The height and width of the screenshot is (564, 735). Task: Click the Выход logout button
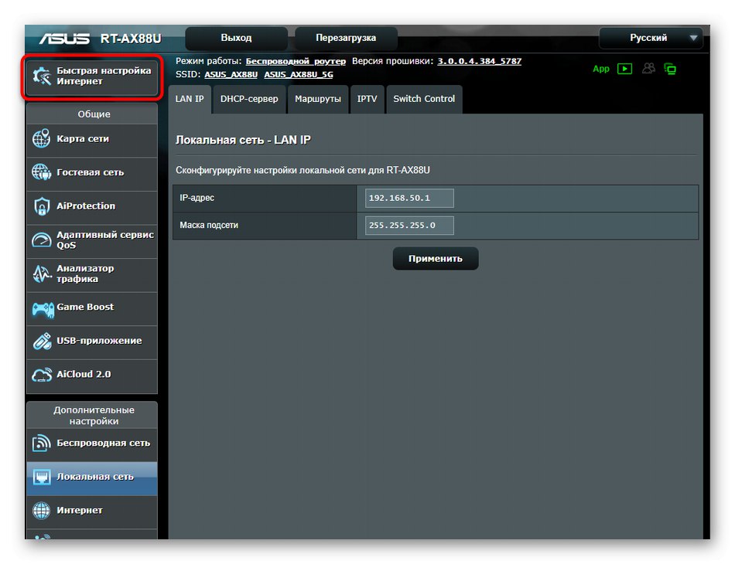point(236,38)
